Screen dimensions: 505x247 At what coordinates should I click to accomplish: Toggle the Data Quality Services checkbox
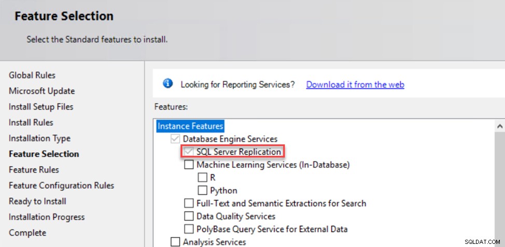pyautogui.click(x=189, y=216)
